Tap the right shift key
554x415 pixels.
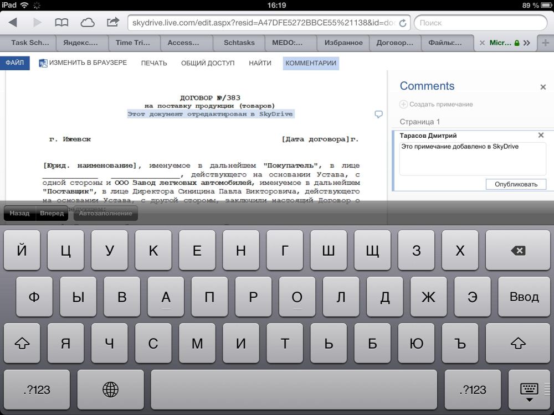(x=518, y=343)
